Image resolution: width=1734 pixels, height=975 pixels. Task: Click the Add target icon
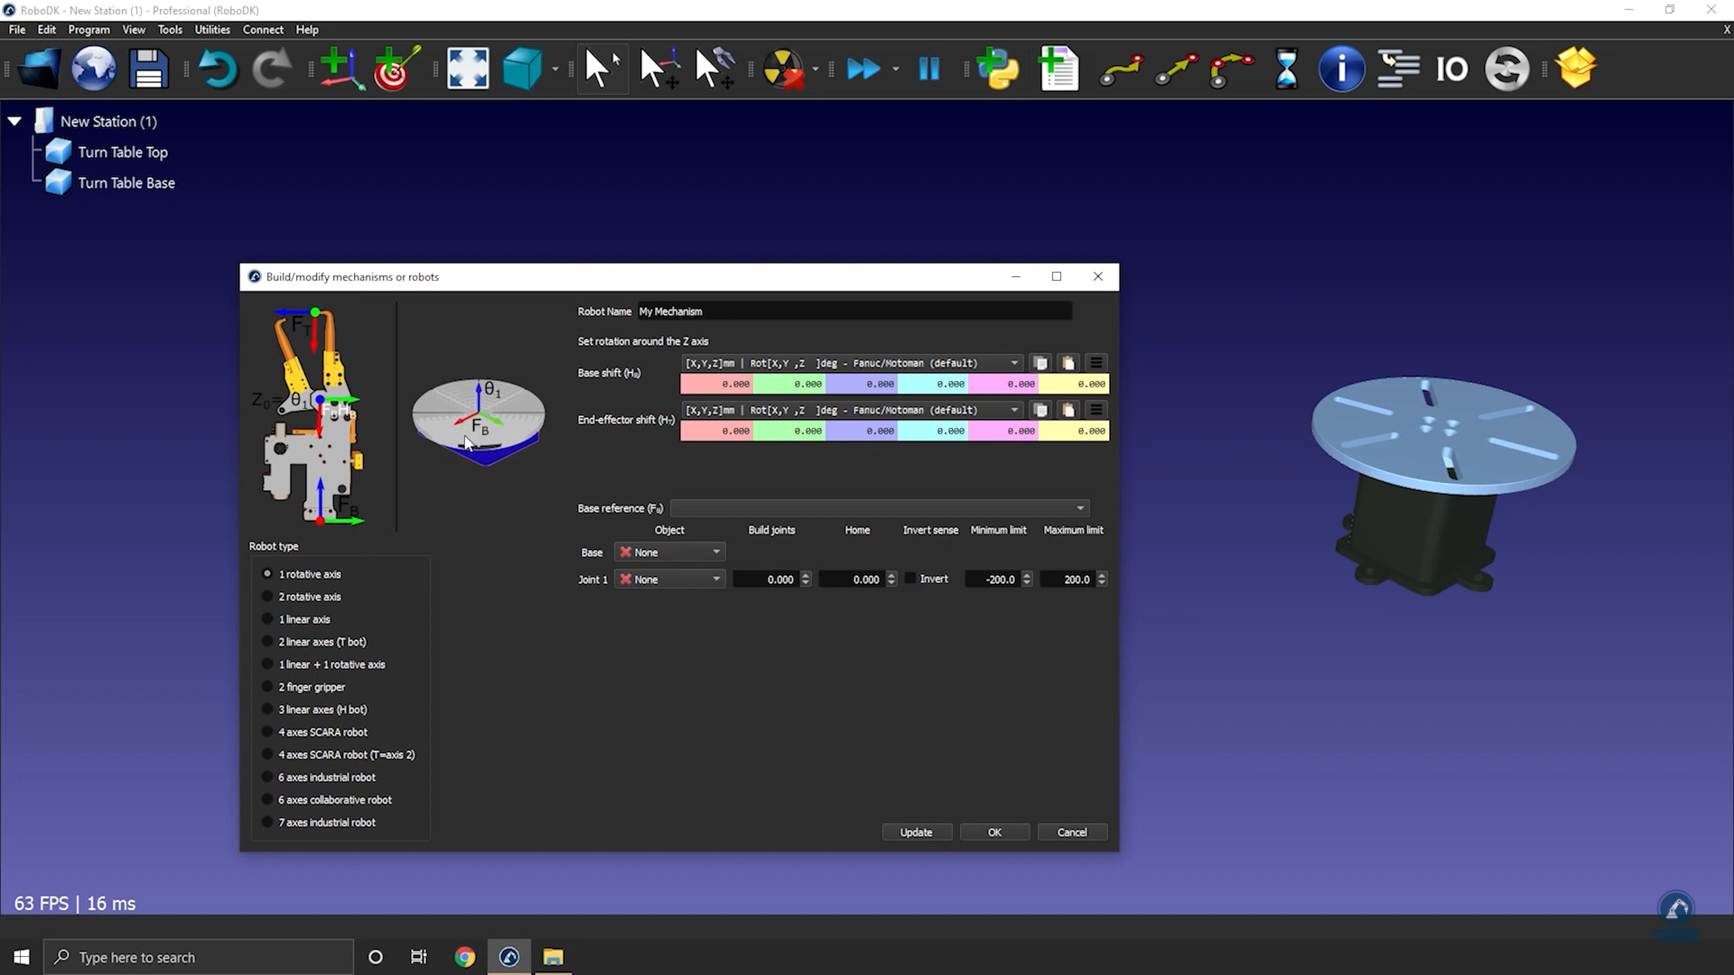coord(396,69)
